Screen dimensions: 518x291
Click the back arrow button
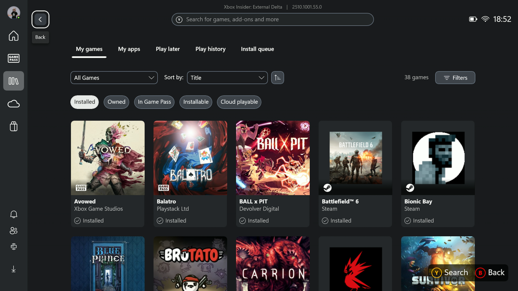(x=40, y=19)
